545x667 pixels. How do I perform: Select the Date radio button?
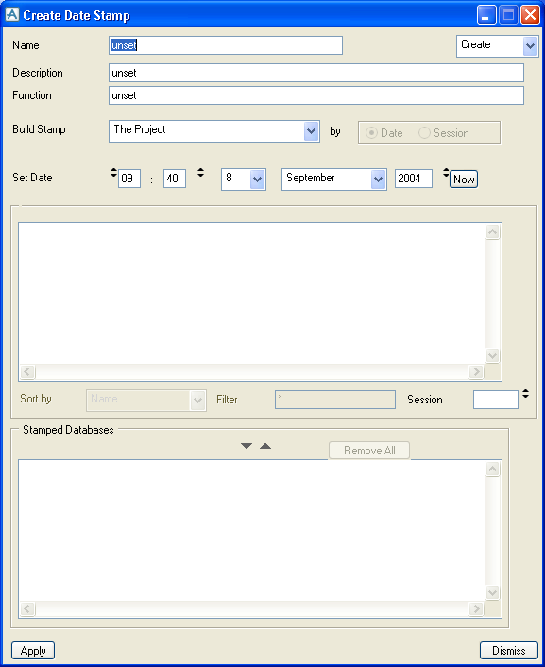371,133
